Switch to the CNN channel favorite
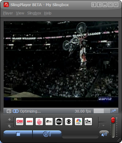The width and height of the screenshot is (122, 143). tap(20, 122)
